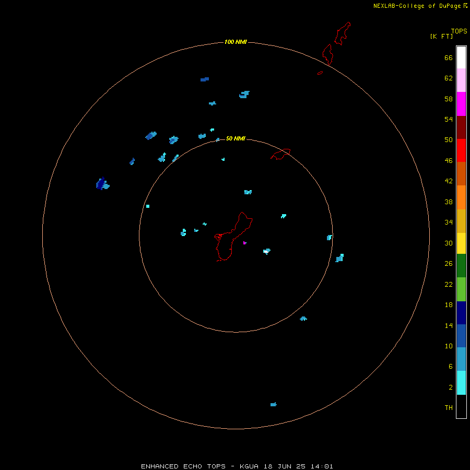470x470 pixels.
Task: Click the 54 legend value
Action: [x=449, y=119]
